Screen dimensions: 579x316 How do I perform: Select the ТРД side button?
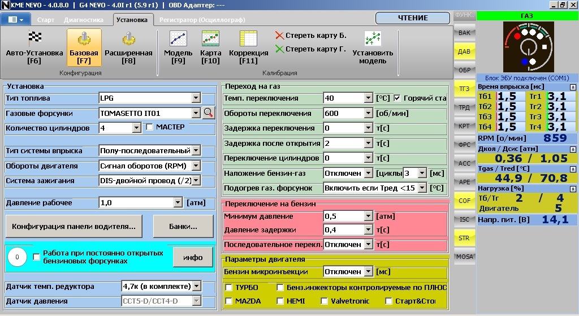tap(464, 107)
